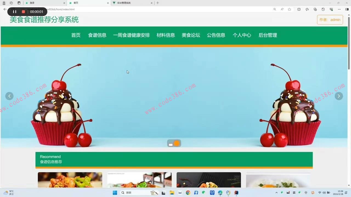
Task: Click the carousel previous arrow
Action: (x=9, y=96)
